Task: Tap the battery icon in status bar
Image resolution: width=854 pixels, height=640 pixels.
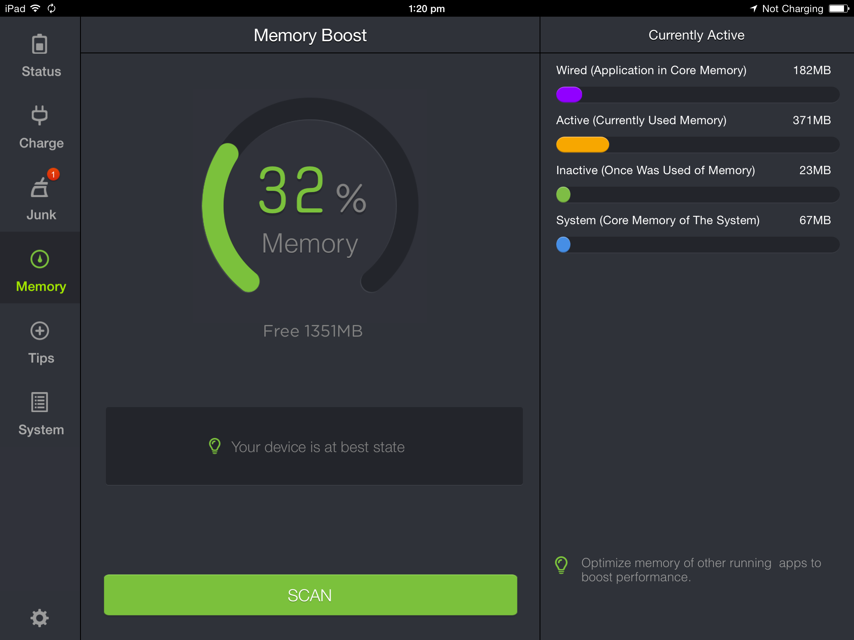Action: 839,8
